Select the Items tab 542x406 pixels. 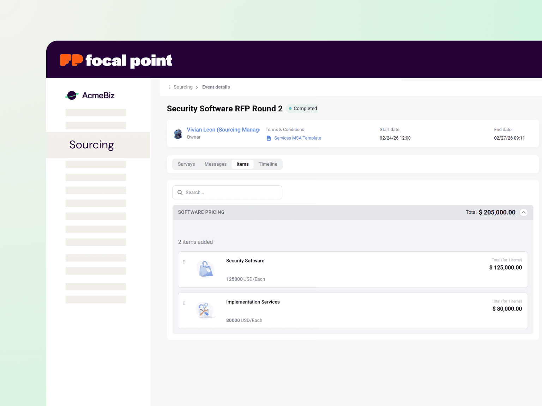click(242, 164)
